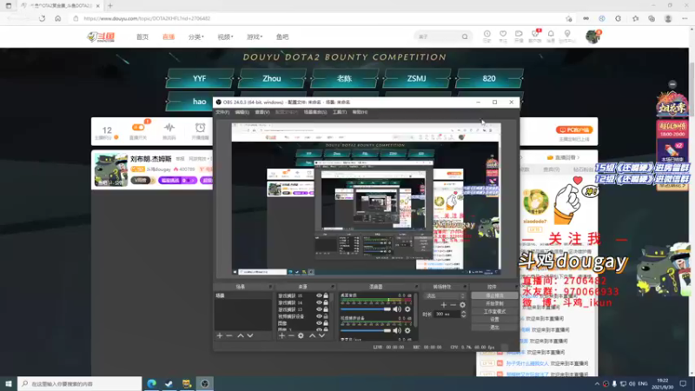Expand the 视频 dropdown in Douyu navigation
The width and height of the screenshot is (695, 391).
[225, 36]
